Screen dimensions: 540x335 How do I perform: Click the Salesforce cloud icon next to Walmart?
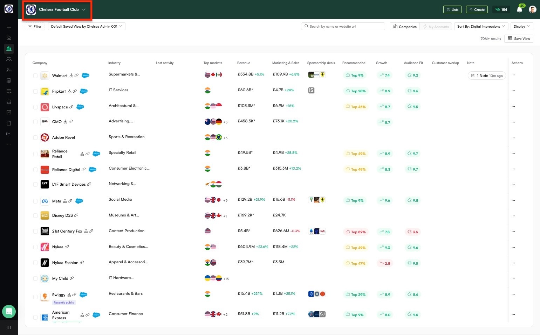click(x=86, y=76)
